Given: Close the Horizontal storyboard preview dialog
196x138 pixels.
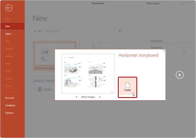Looking at the screenshot, I should click(164, 51).
